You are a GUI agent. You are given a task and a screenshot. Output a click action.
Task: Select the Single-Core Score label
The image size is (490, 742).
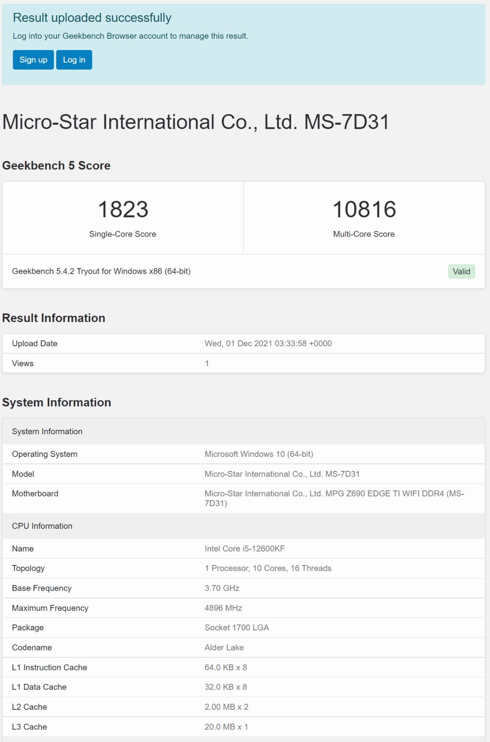click(x=123, y=234)
